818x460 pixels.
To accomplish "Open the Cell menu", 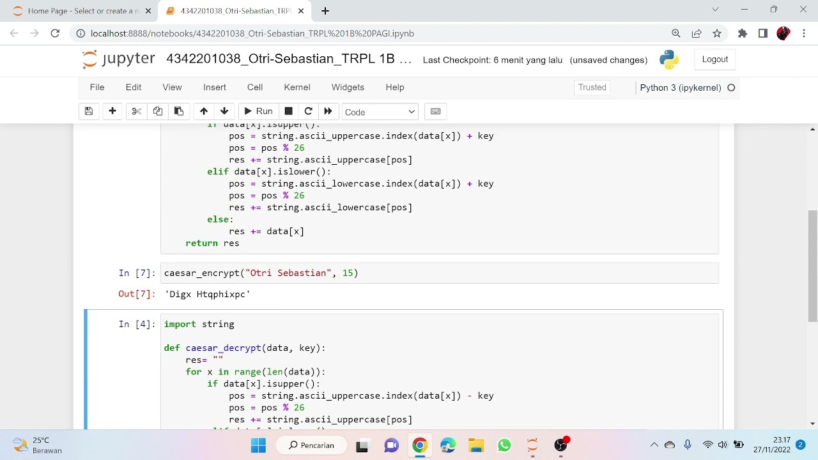I will 255,88.
